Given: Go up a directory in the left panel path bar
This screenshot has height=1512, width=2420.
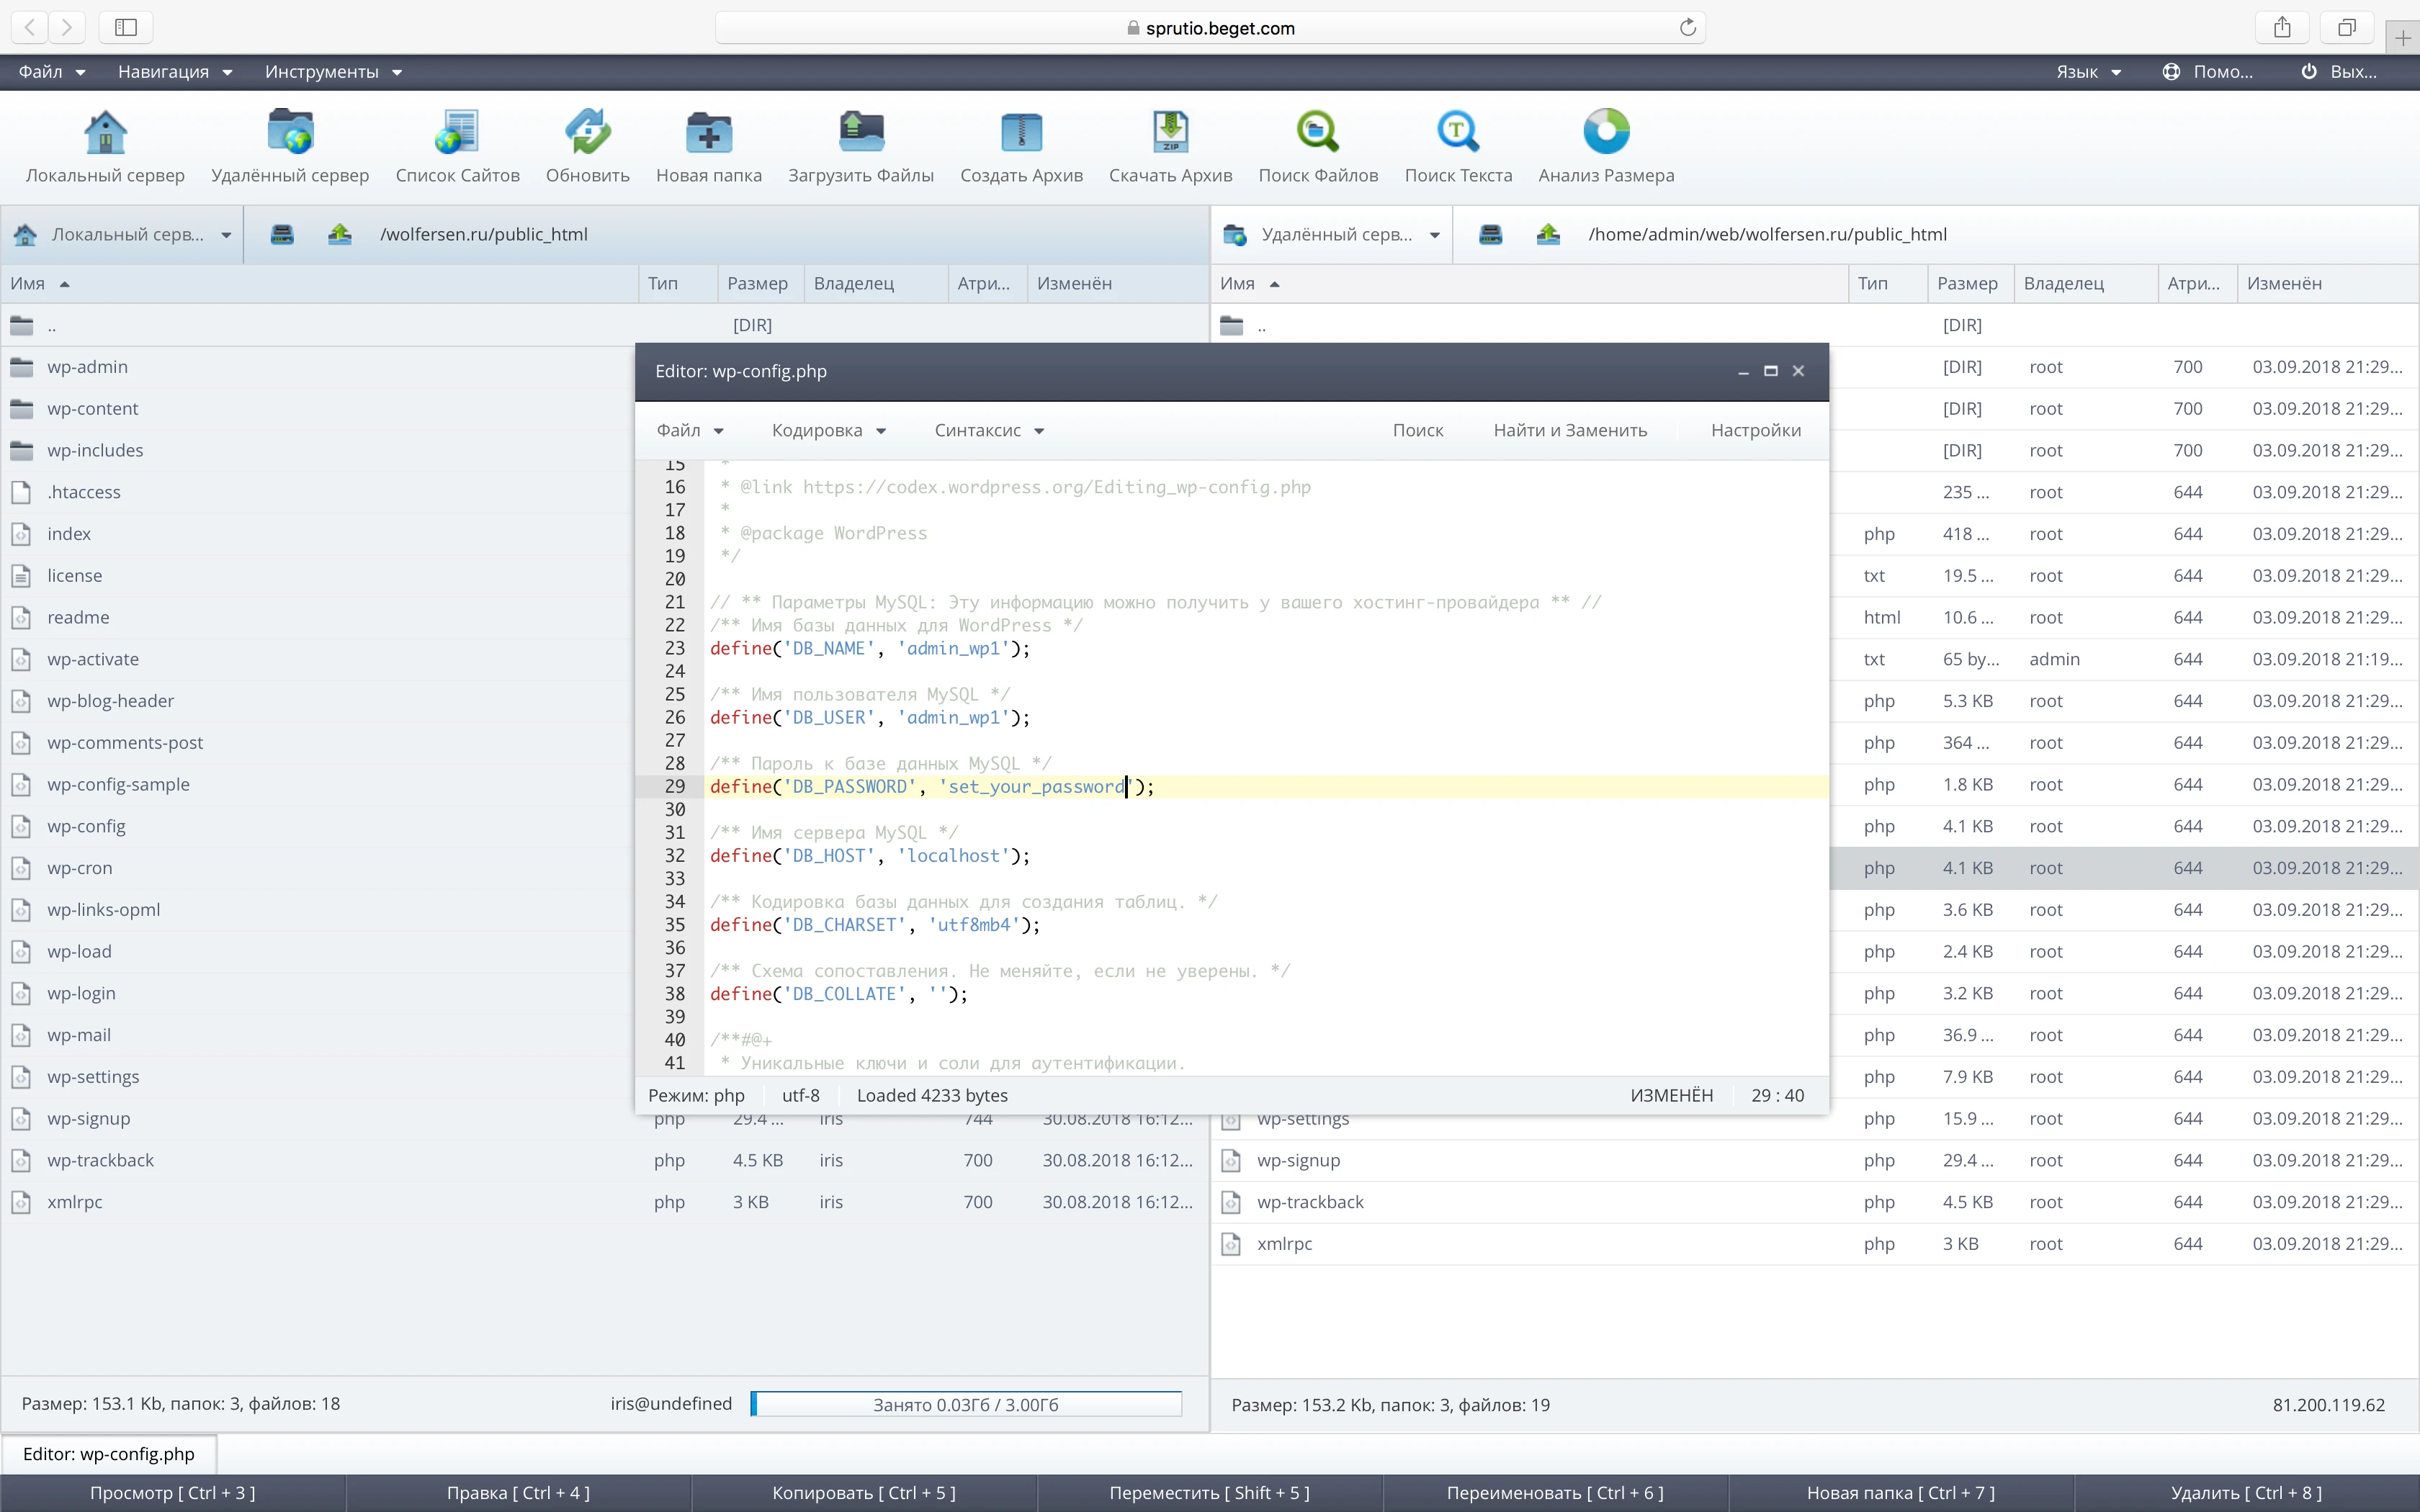Looking at the screenshot, I should [x=340, y=234].
